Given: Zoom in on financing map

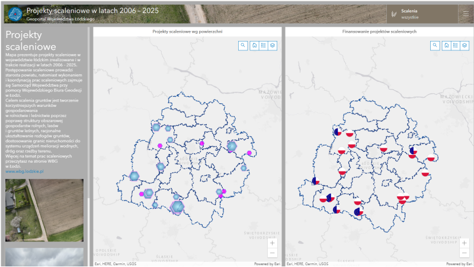Looking at the screenshot, I should (x=465, y=243).
